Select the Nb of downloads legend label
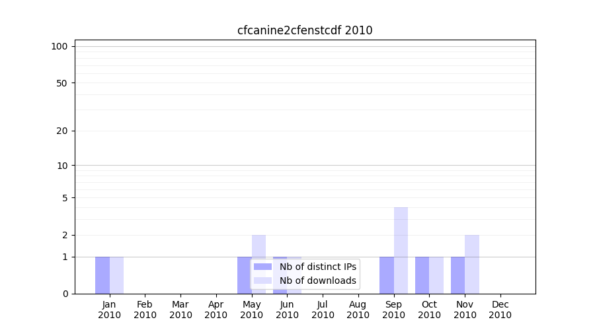The height and width of the screenshot is (330, 595). (317, 280)
